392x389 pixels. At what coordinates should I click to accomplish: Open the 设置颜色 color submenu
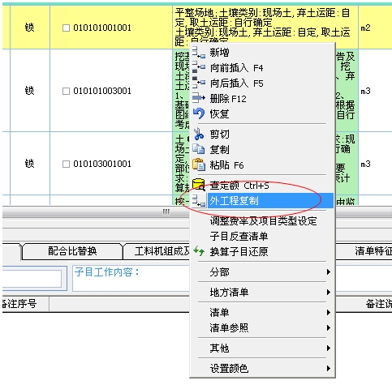pyautogui.click(x=262, y=368)
